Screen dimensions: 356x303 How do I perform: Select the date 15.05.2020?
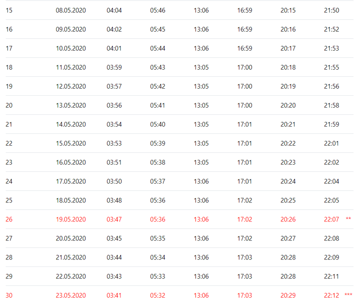click(x=71, y=143)
